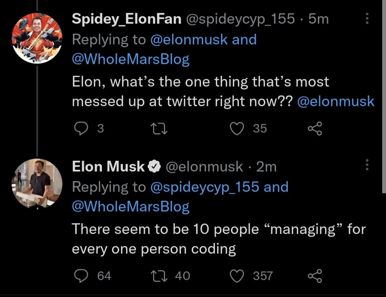Share Elon Musk's tweet
The width and height of the screenshot is (386, 297).
[x=315, y=276]
